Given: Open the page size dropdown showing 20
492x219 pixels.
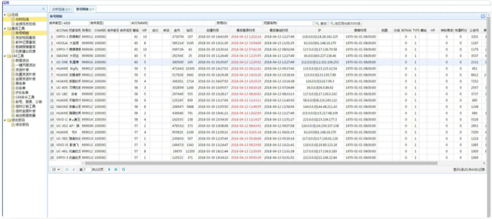Looking at the screenshot, I should [x=55, y=169].
